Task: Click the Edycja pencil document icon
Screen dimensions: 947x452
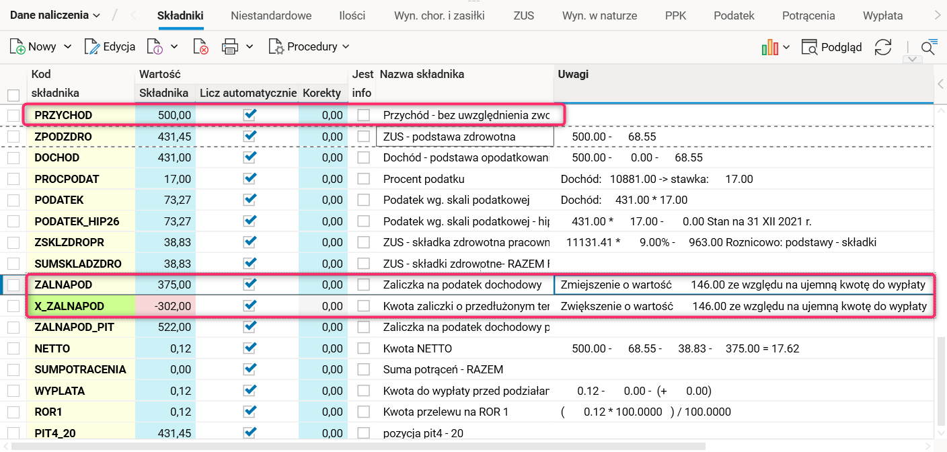Action: click(91, 47)
